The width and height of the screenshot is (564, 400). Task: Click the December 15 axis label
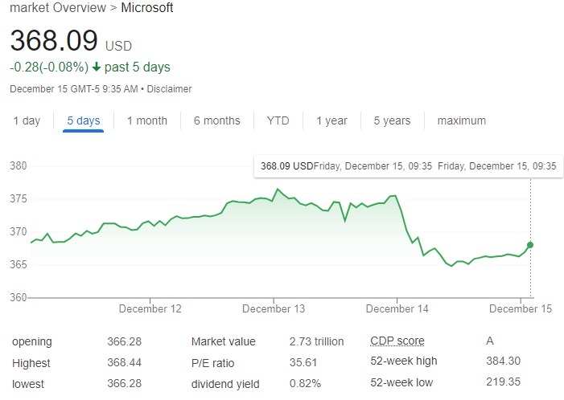521,308
